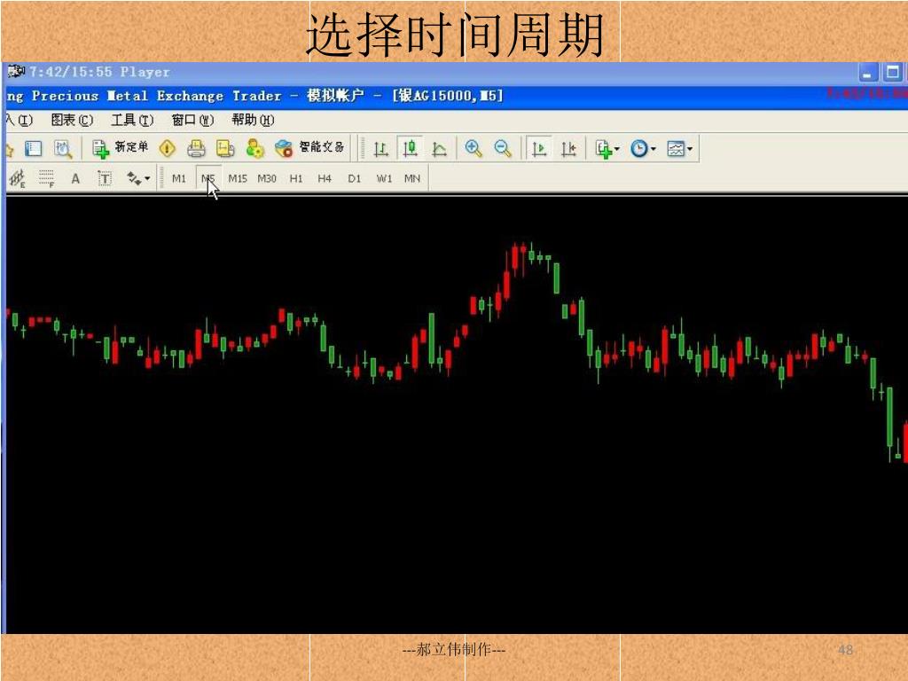908x681 pixels.
Task: Open the 帮助(H) Help menu
Action: tap(253, 120)
